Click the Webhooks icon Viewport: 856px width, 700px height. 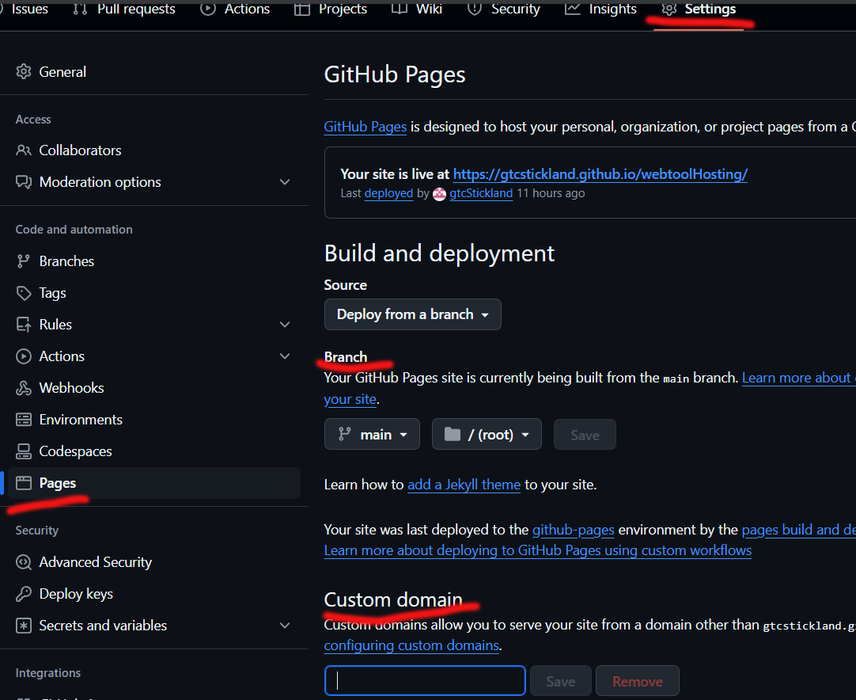(24, 388)
